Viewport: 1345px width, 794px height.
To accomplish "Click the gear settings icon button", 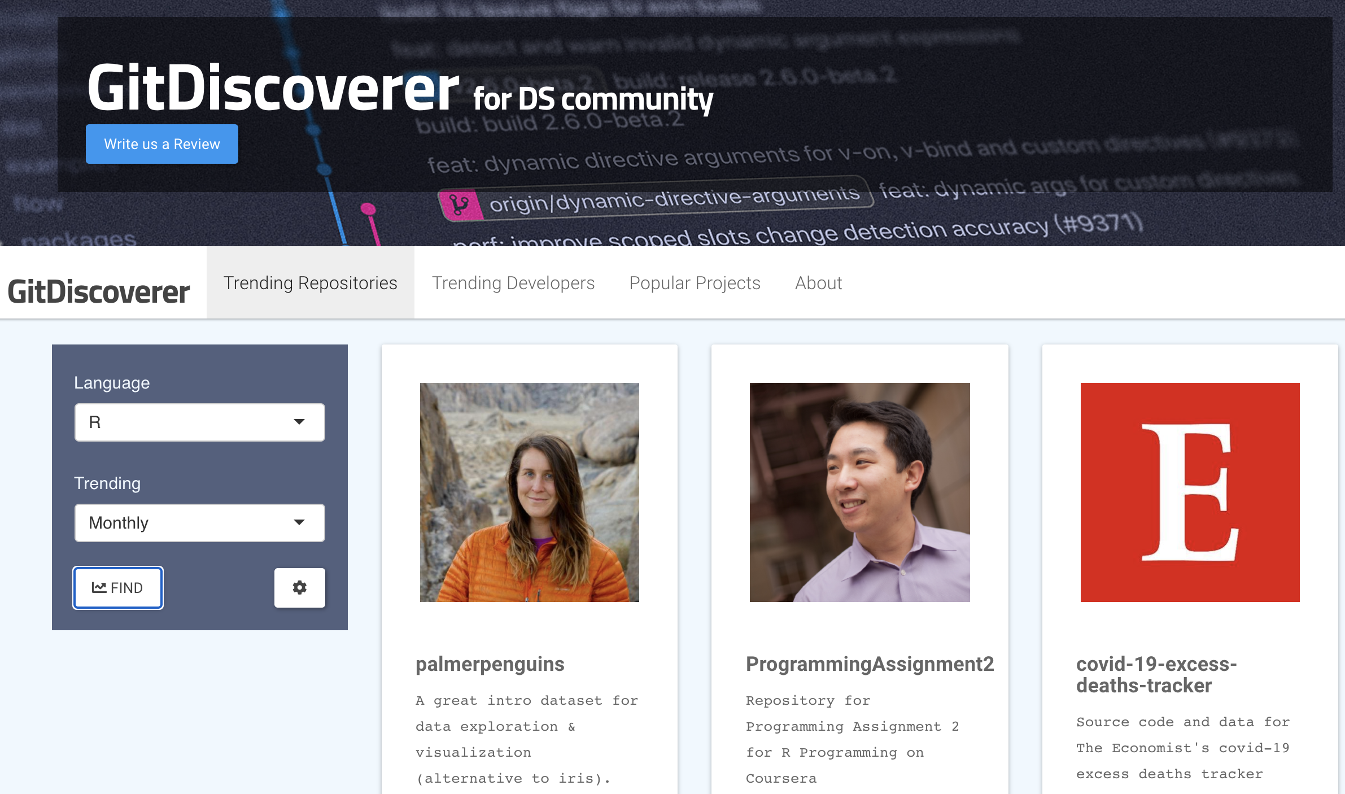I will click(299, 587).
